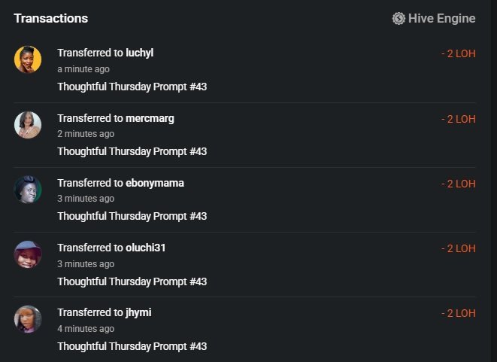Open oluchi31's profile avatar
The width and height of the screenshot is (497, 362).
coord(28,254)
